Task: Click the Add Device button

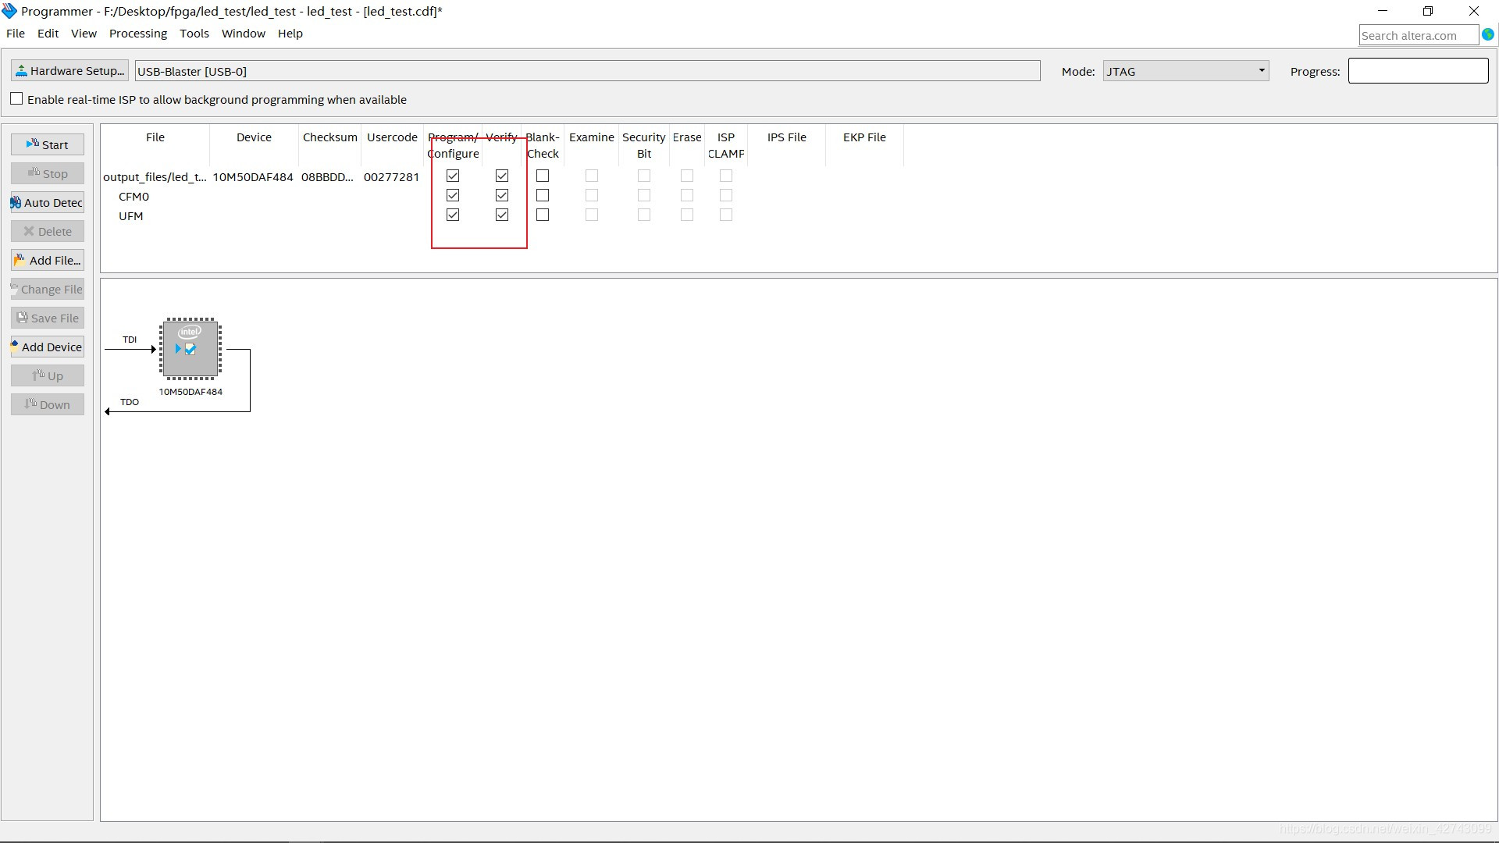Action: click(x=48, y=347)
